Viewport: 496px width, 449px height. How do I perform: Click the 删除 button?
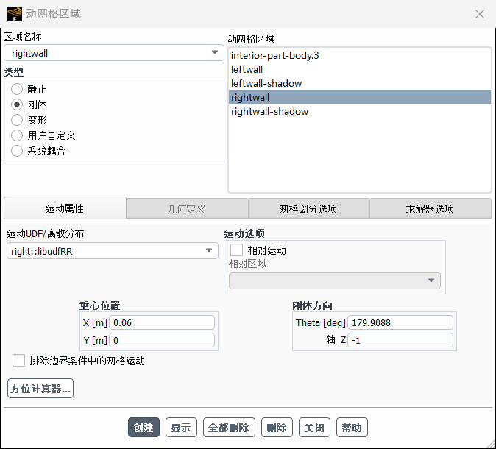(x=277, y=428)
